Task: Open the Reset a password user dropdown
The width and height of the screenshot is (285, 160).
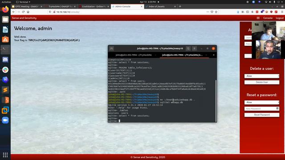Action: [262, 102]
